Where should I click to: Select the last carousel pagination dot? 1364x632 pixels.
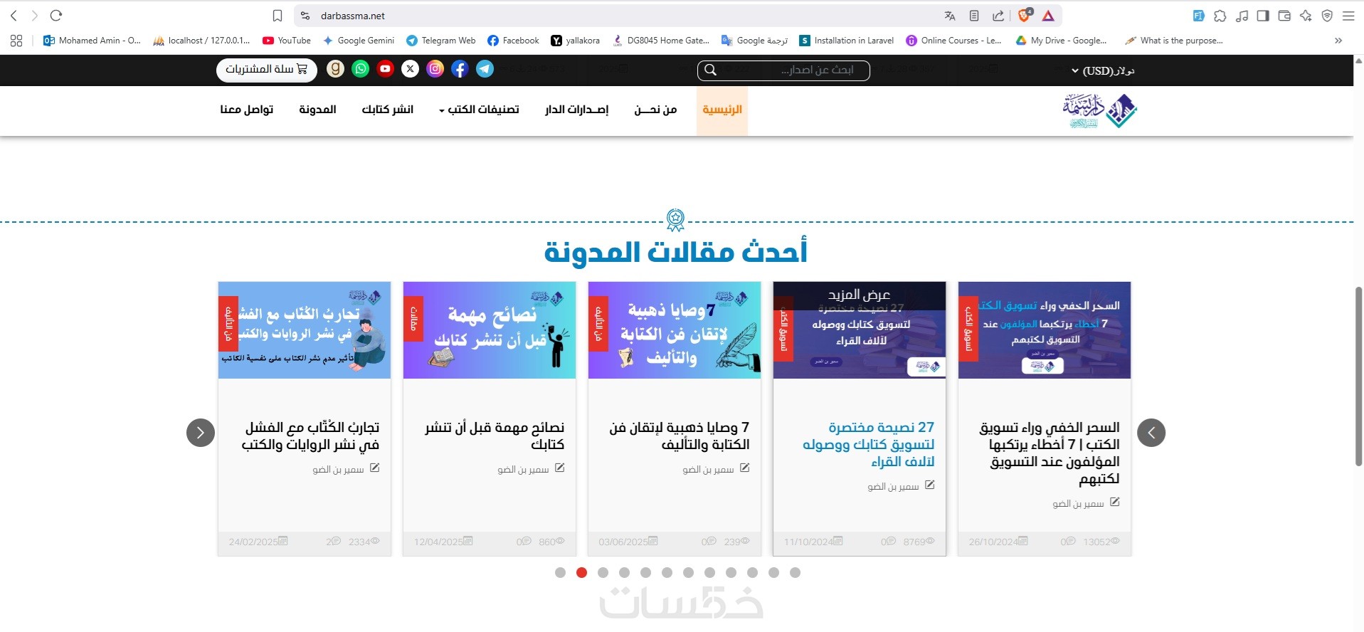[795, 572]
